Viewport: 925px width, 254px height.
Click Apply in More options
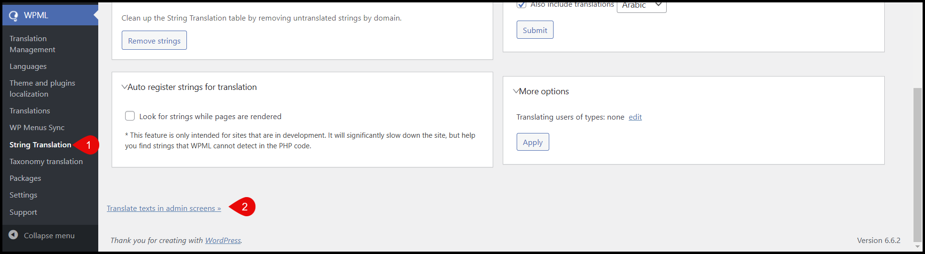532,142
